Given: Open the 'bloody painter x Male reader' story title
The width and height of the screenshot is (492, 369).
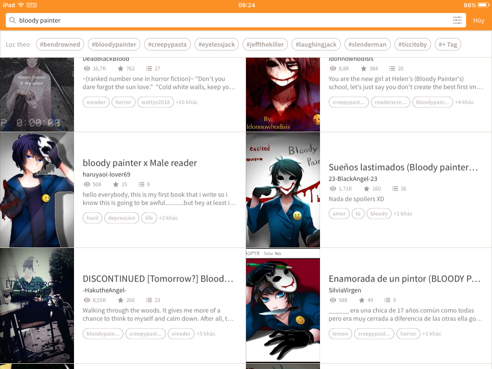Looking at the screenshot, I should (x=140, y=163).
